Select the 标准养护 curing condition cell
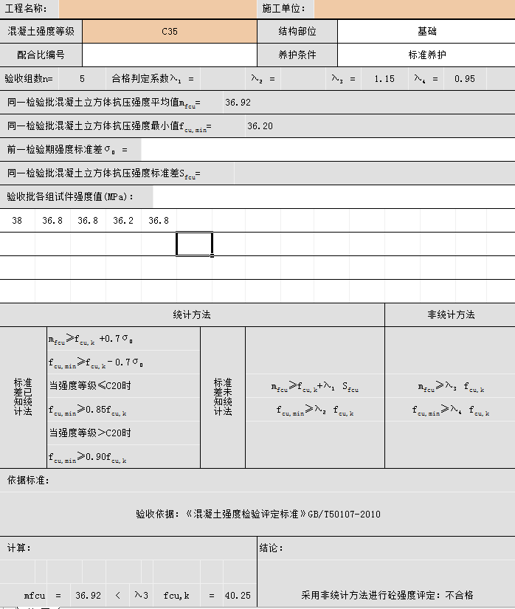The height and width of the screenshot is (609, 515). (x=426, y=55)
